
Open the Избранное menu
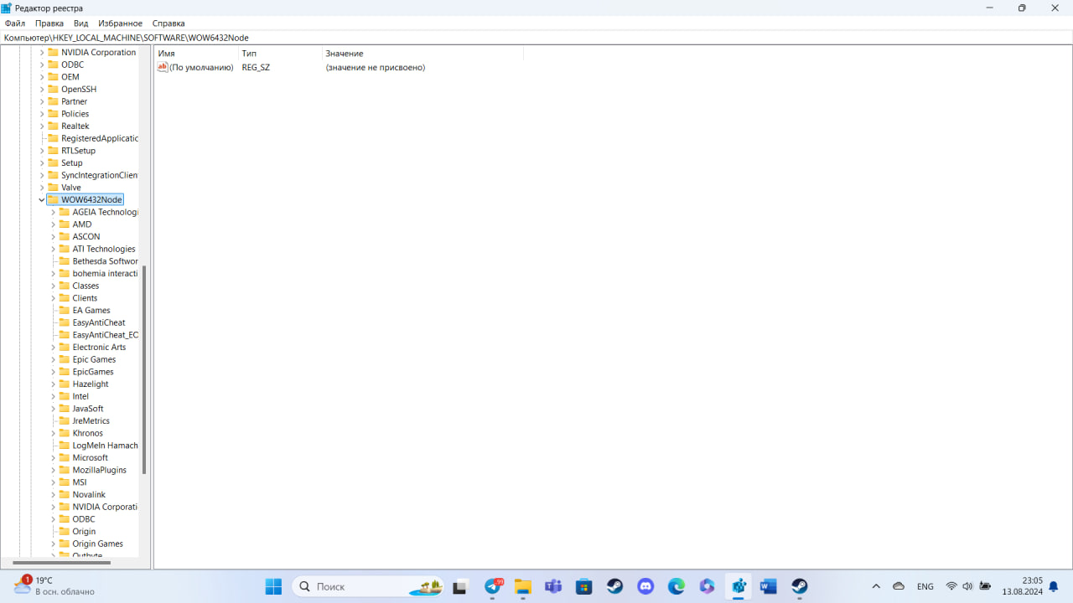click(x=120, y=23)
